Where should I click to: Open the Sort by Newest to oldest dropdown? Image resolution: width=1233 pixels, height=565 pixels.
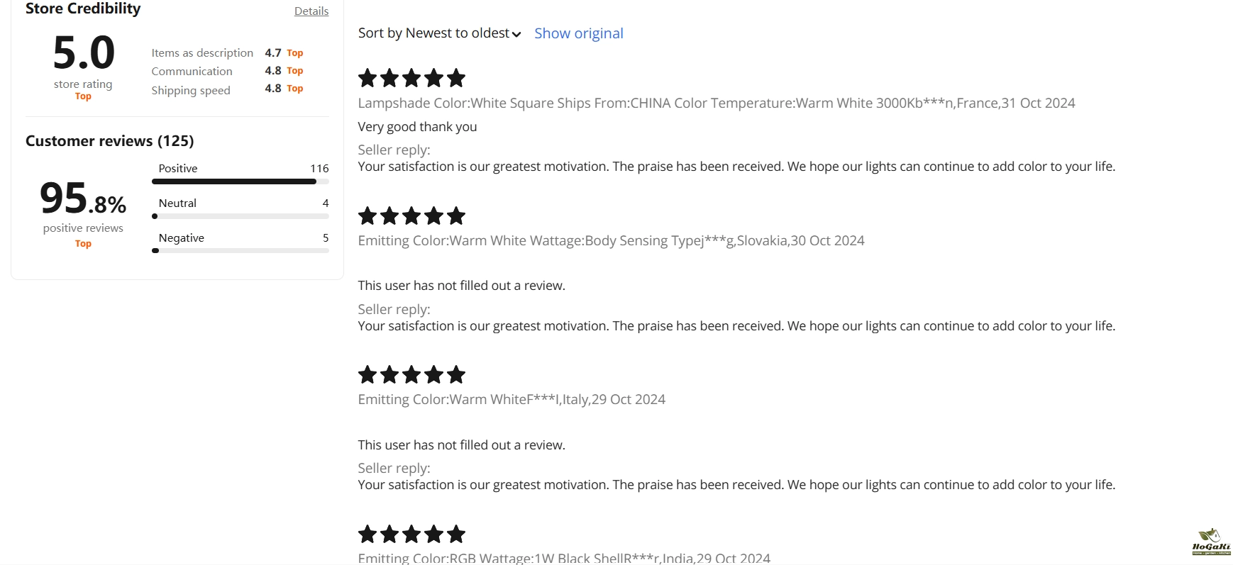439,33
